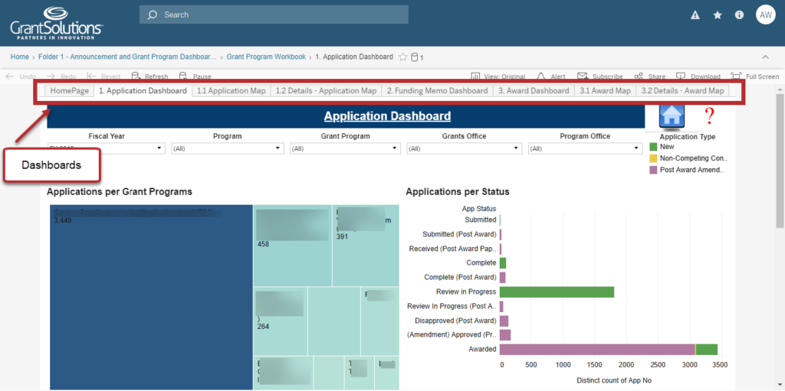
Task: Open Grant Program Workbook breadcrumb link
Action: [x=265, y=57]
